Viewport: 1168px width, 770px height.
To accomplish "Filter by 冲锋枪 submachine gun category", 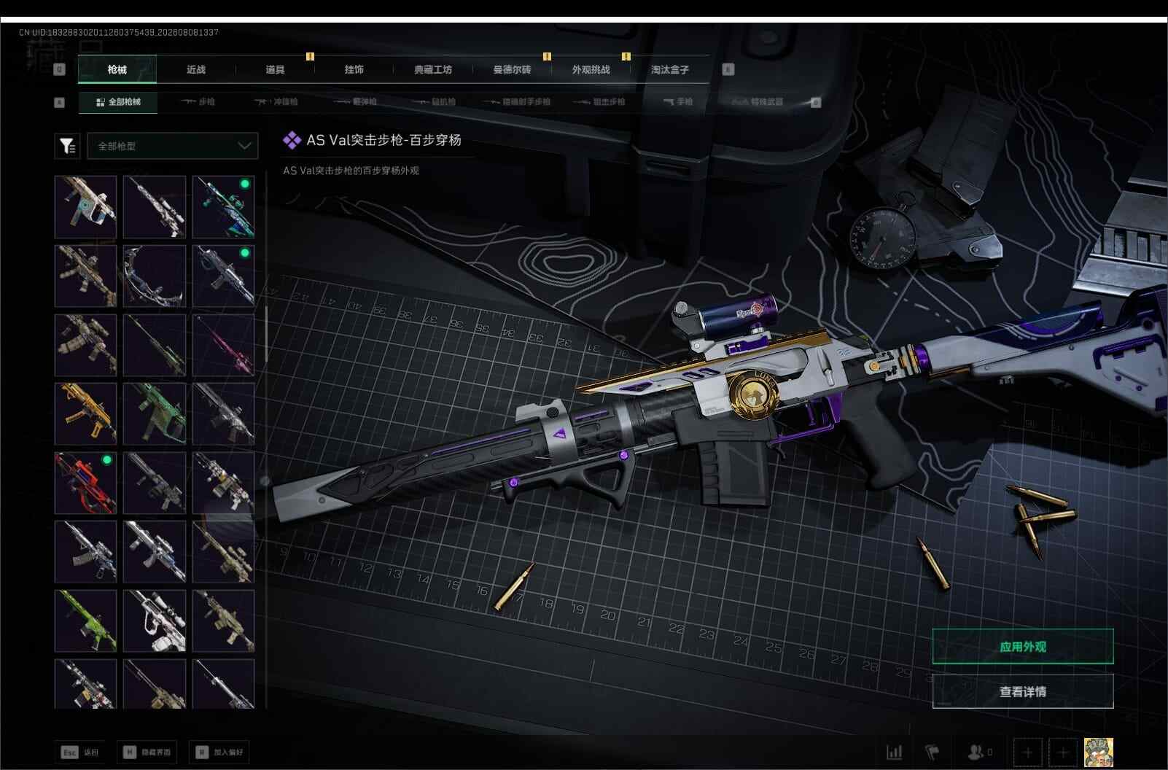I will point(276,102).
